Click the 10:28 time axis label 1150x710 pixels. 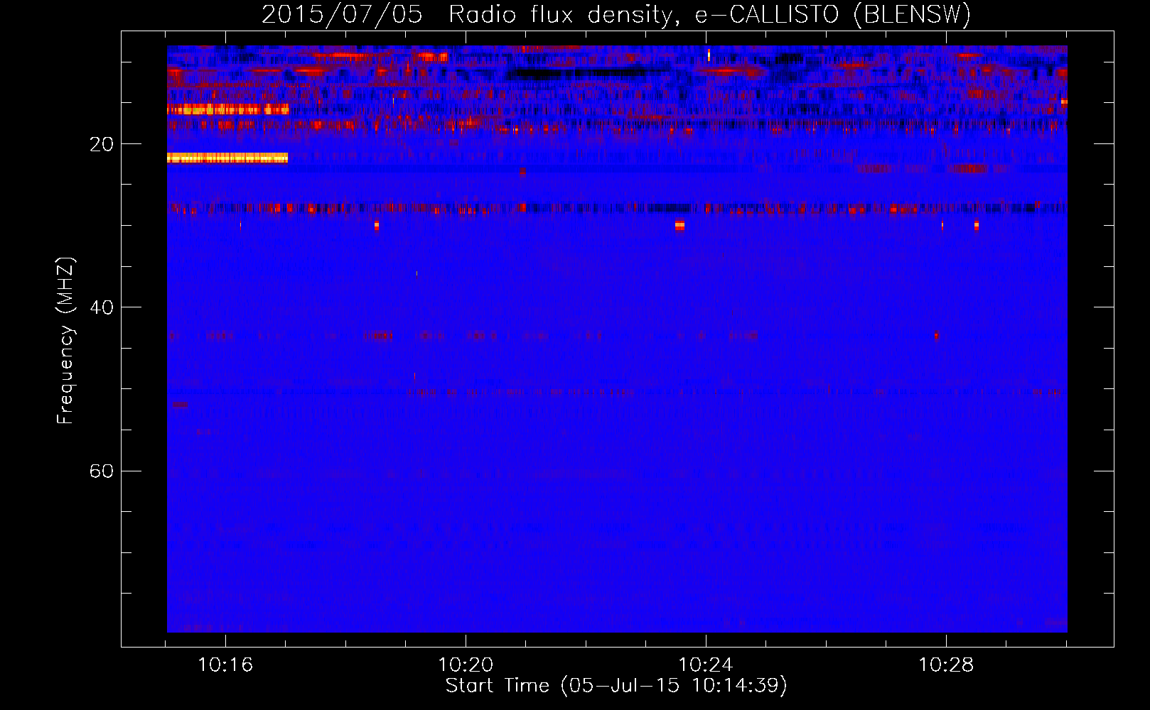point(946,665)
